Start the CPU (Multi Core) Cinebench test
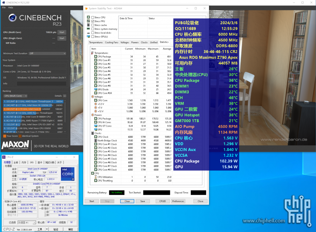This screenshot has height=232, width=316. pos(62,32)
